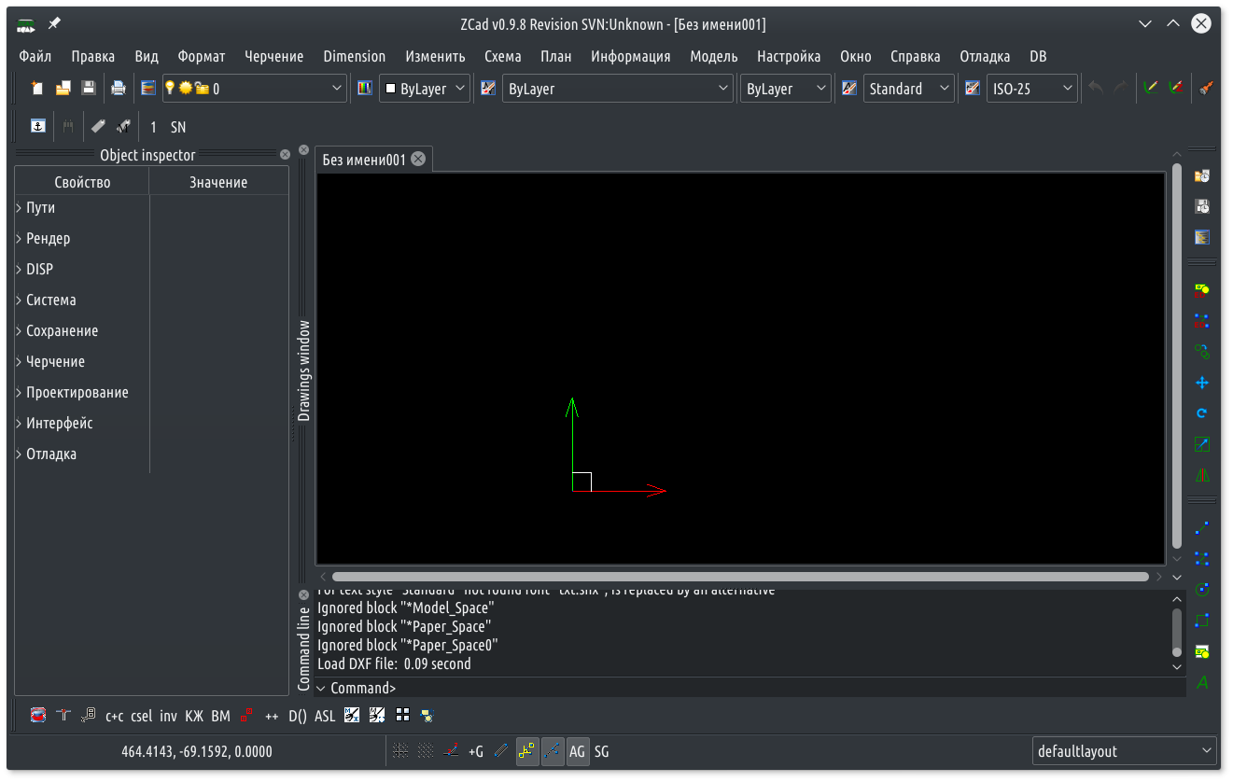Pick the green Text tool icon
The width and height of the screenshot is (1233, 782).
(1202, 682)
